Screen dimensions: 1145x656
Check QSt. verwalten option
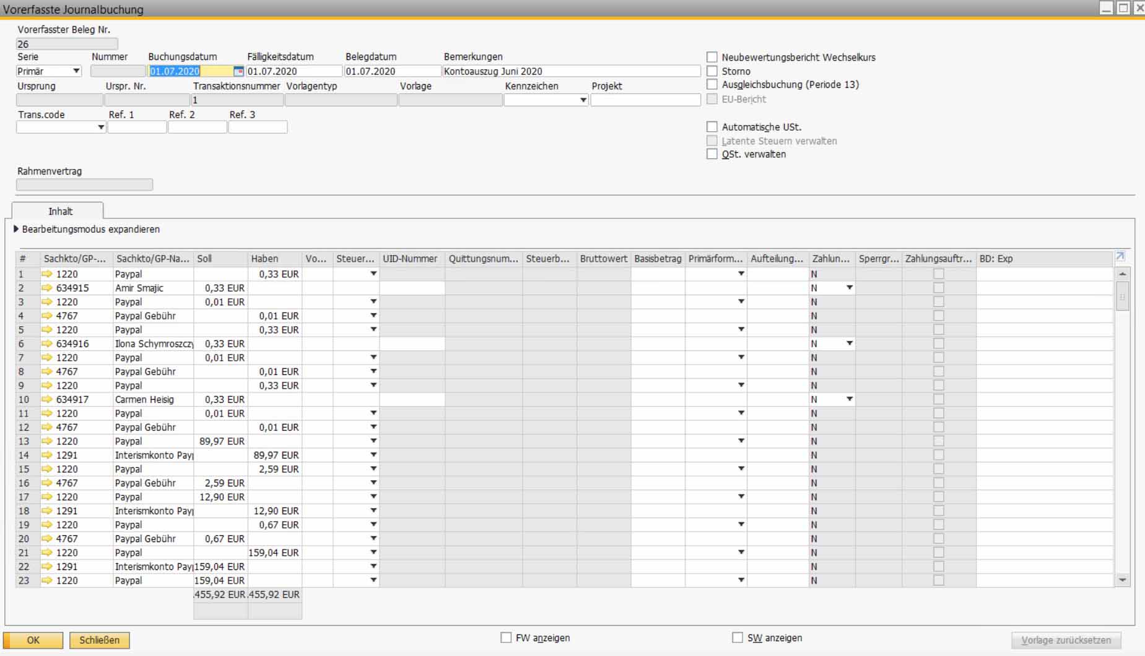[712, 154]
